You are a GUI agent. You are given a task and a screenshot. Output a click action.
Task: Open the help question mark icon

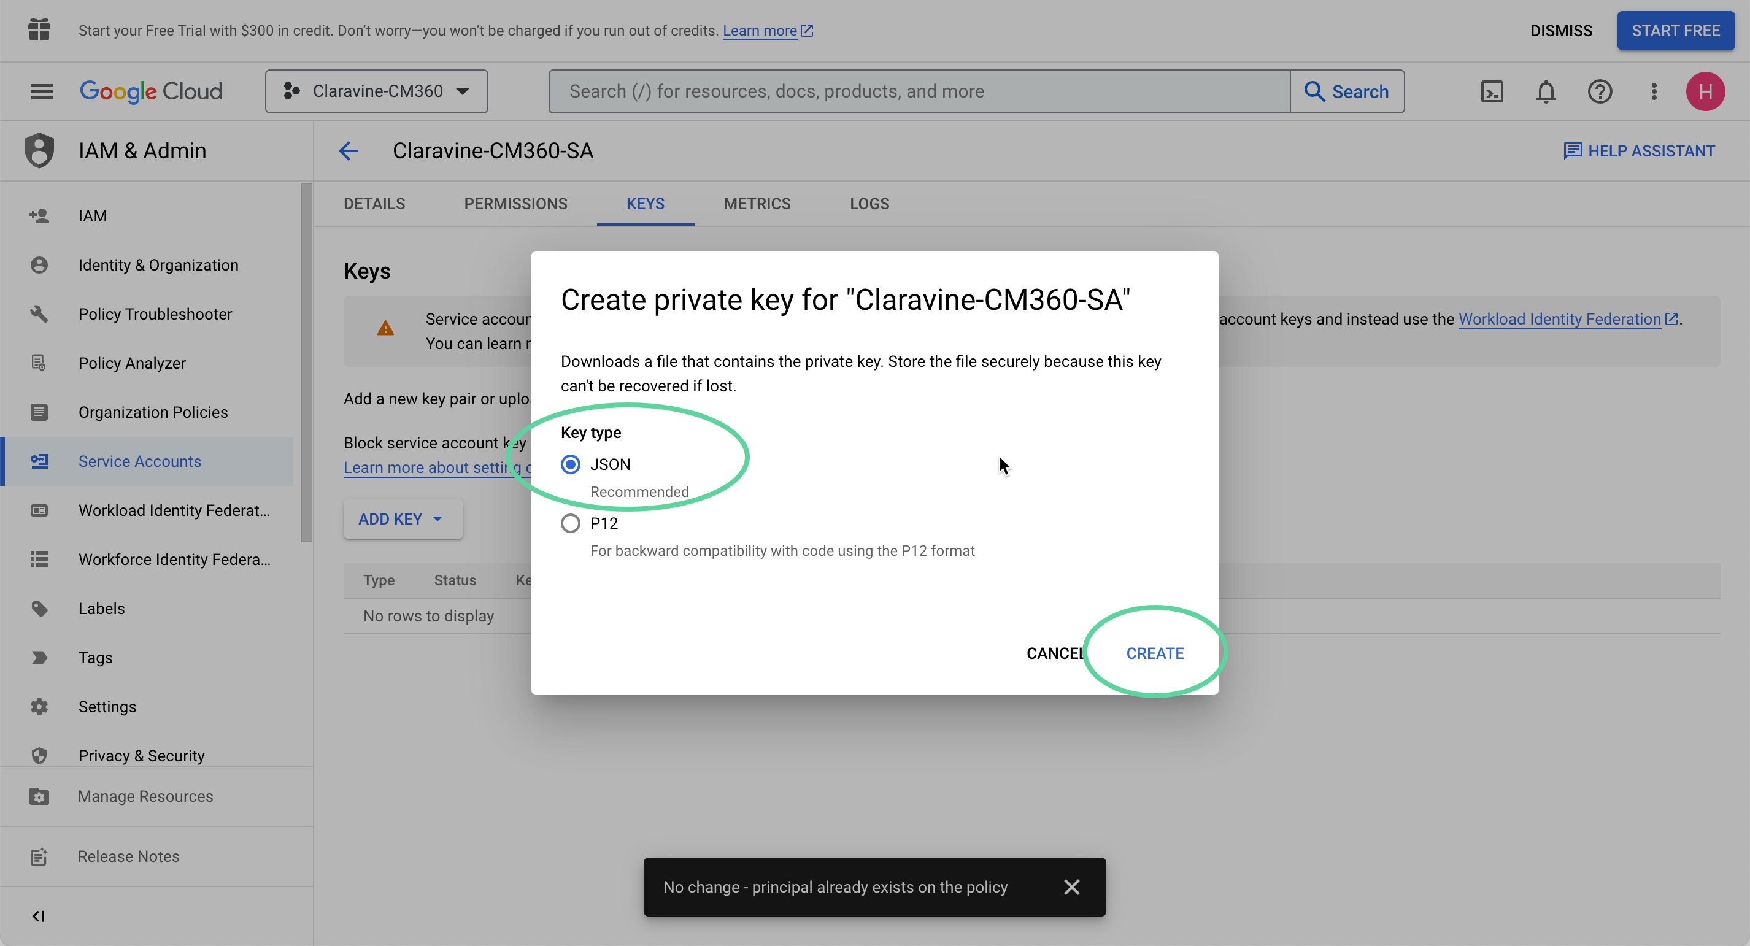coord(1600,91)
